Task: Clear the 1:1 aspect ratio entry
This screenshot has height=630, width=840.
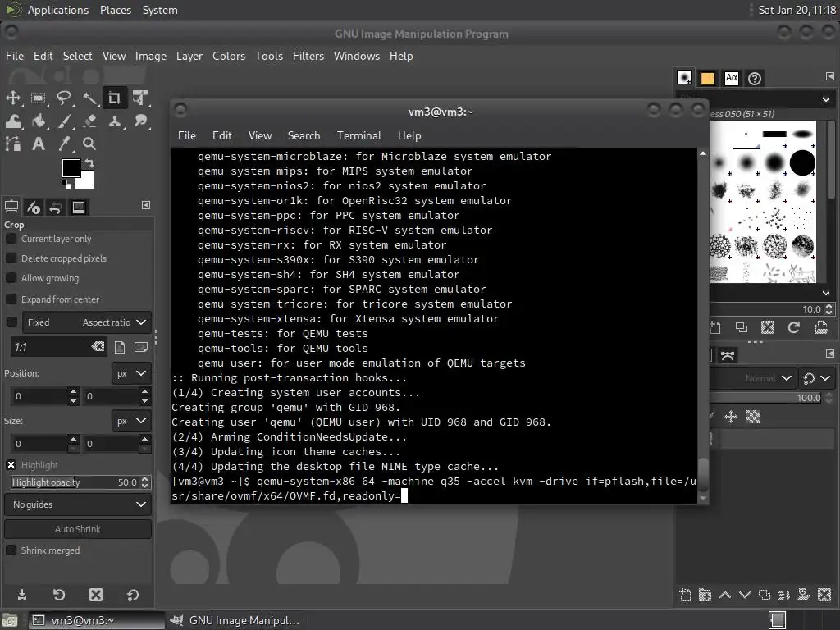Action: (98, 347)
